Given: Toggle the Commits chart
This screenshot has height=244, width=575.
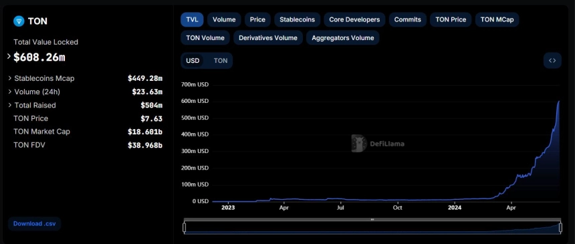Looking at the screenshot, I should pos(407,19).
